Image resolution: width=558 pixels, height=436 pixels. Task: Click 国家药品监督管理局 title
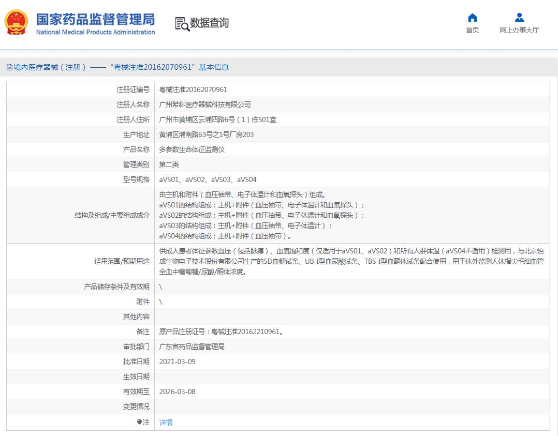pos(96,19)
